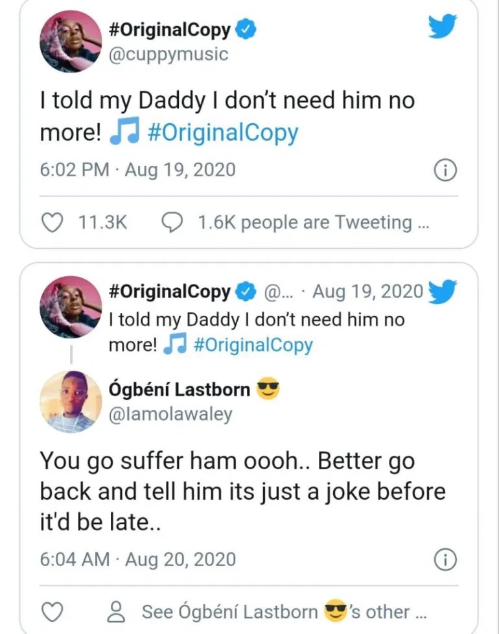The height and width of the screenshot is (634, 499).
Task: Open the @lamolawaley handle link
Action: click(x=170, y=414)
